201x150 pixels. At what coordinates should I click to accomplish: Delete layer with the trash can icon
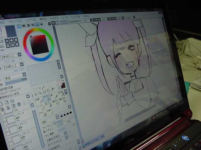click(x=19, y=104)
